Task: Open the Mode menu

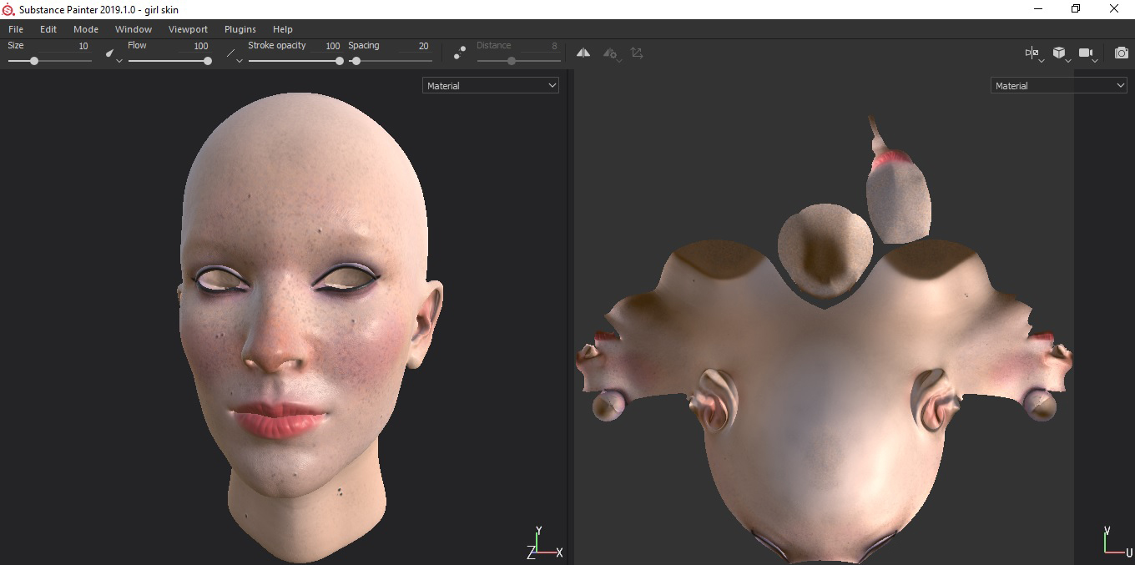Action: (86, 29)
